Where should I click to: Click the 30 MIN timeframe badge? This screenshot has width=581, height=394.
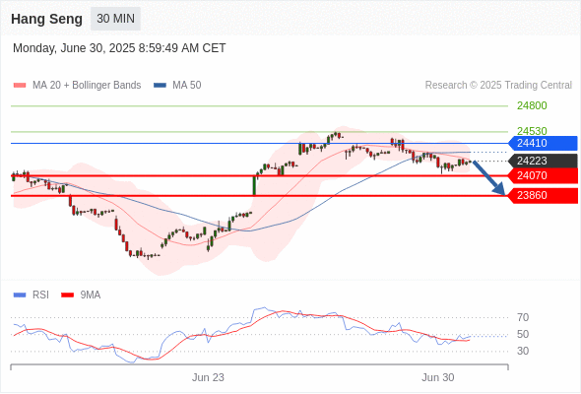(x=115, y=19)
